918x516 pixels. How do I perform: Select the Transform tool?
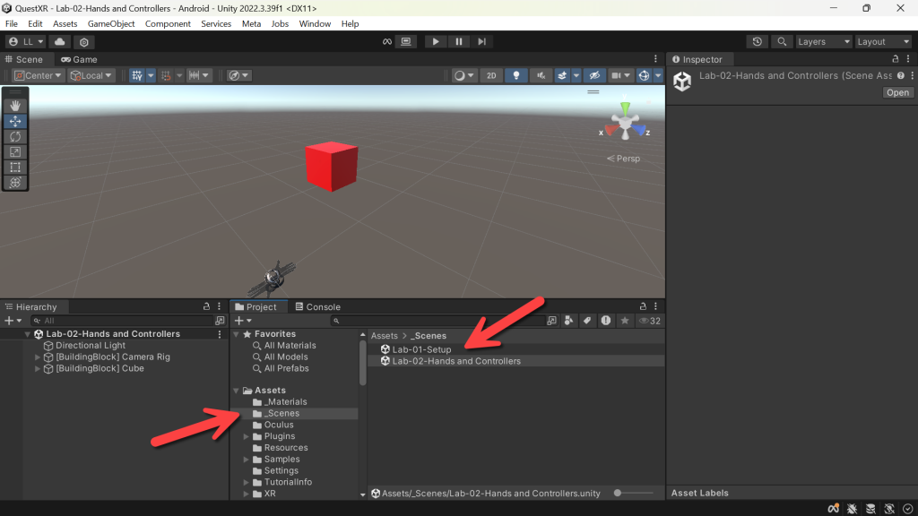coord(15,182)
